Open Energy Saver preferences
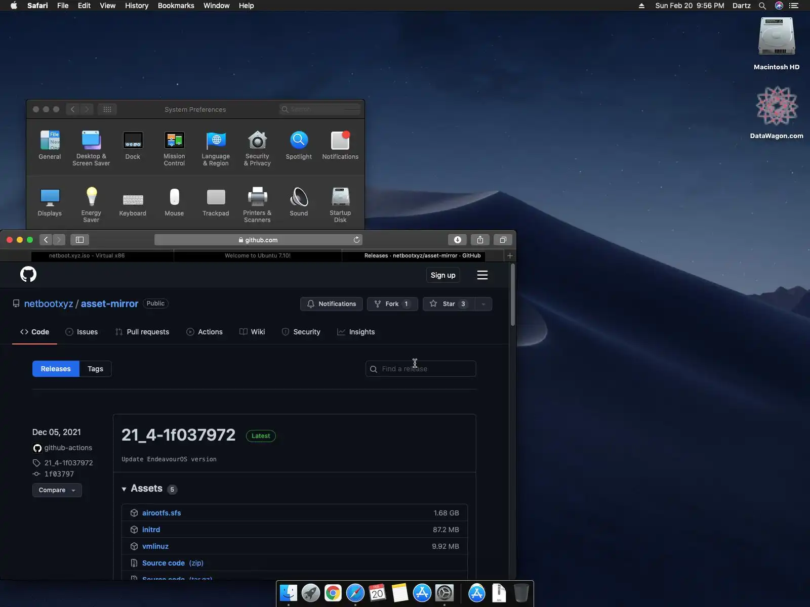 coord(91,205)
